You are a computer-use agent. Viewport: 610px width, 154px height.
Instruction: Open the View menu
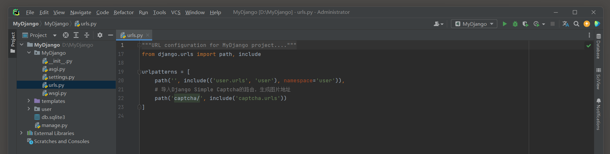pyautogui.click(x=59, y=12)
